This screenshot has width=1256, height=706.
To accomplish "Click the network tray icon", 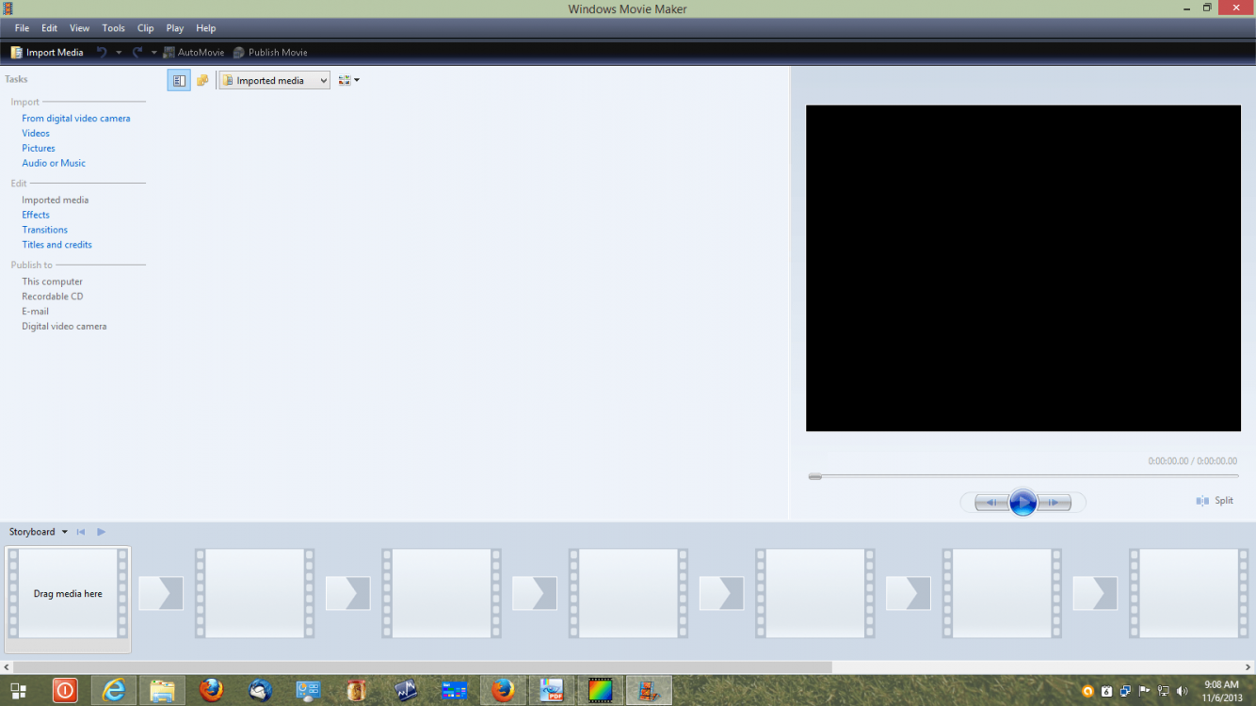I will 1164,692.
